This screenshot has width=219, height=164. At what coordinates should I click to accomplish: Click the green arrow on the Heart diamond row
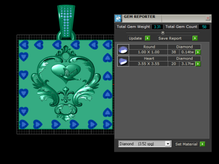(198, 64)
